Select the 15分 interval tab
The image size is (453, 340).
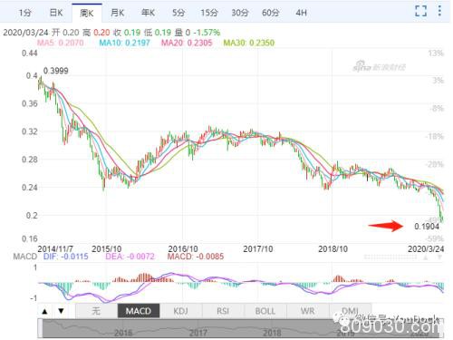coord(209,13)
